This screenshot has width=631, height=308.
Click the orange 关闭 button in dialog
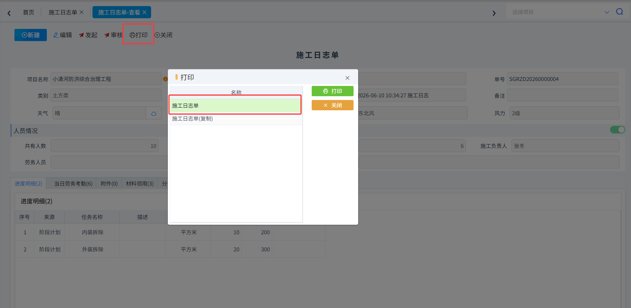(x=333, y=105)
